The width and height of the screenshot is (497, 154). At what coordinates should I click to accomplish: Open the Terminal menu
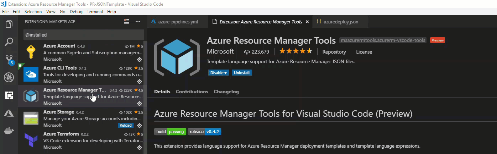point(95,12)
